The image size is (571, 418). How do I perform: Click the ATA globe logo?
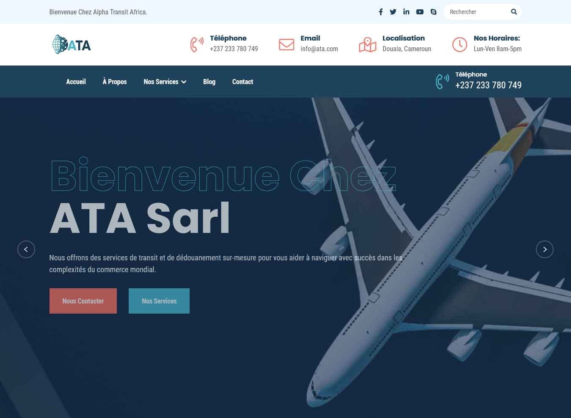coord(72,44)
